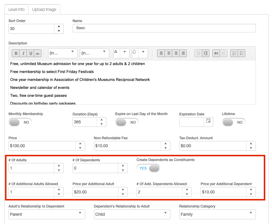Insert bulleted list in description
The height and width of the screenshot is (224, 272).
242,53
